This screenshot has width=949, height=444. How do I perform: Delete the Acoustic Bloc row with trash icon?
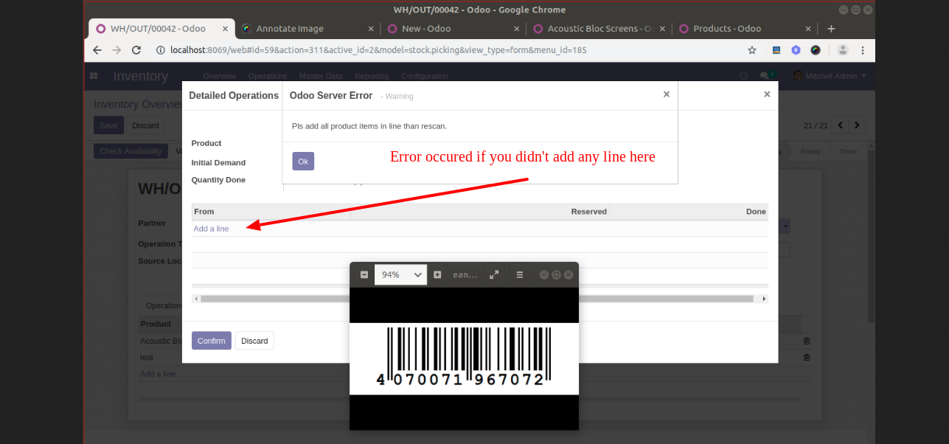point(807,341)
